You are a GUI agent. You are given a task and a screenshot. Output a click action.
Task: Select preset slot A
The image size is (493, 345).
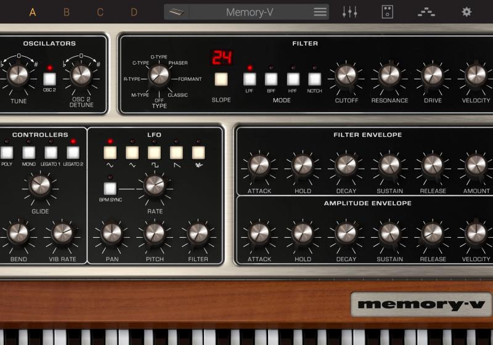(x=33, y=12)
